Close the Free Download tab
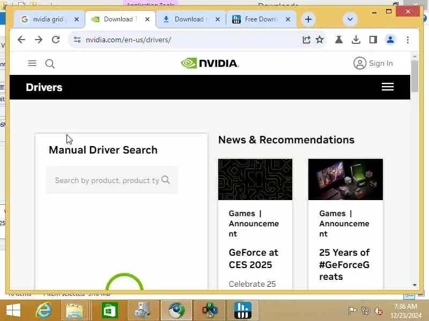The width and height of the screenshot is (429, 321). pyautogui.click(x=288, y=19)
